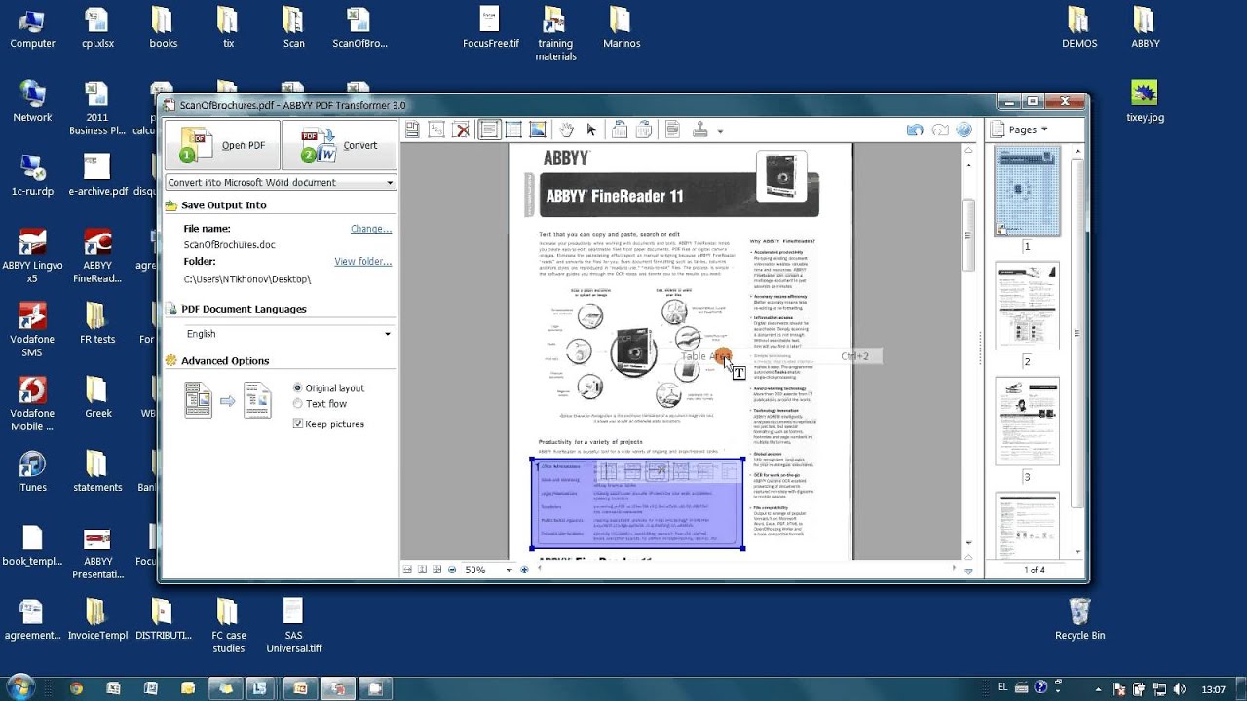This screenshot has width=1247, height=701.
Task: Click the Save Output Into heading
Action: point(223,205)
